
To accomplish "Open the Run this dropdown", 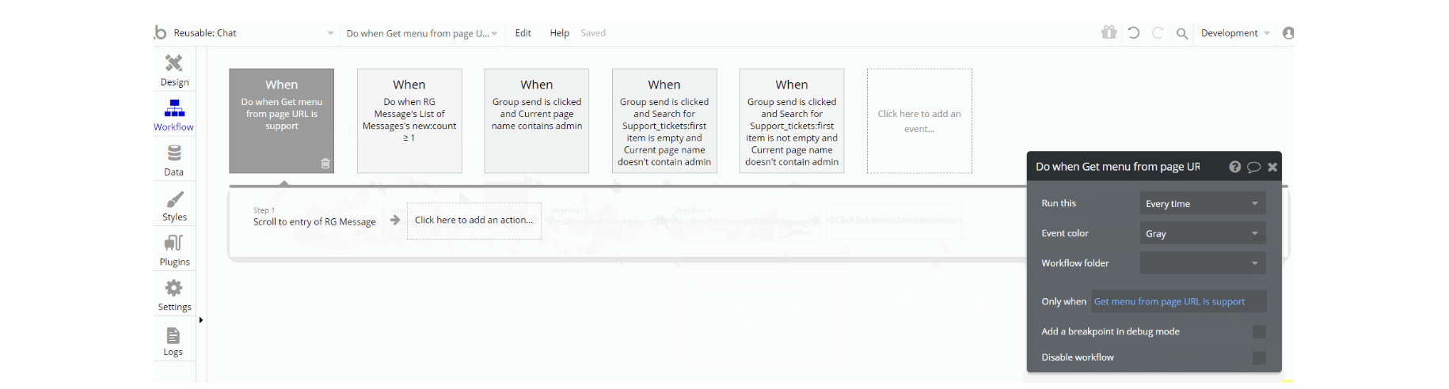I will 1202,204.
